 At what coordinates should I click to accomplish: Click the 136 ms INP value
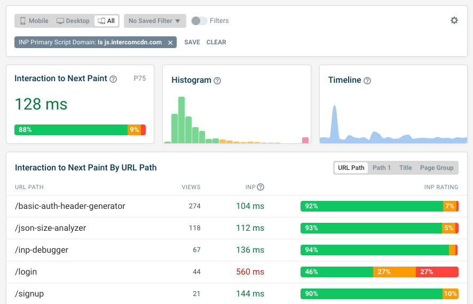pyautogui.click(x=250, y=250)
